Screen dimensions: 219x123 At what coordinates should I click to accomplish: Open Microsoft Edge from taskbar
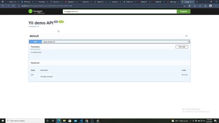pyautogui.click(x=59, y=121)
